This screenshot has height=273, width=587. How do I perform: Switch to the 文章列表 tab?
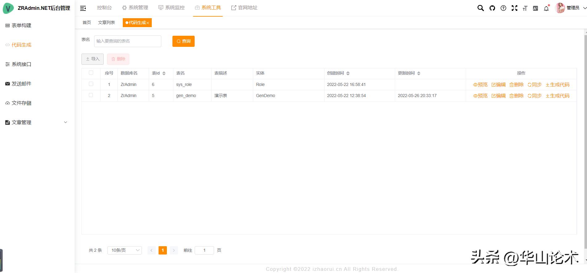click(106, 22)
